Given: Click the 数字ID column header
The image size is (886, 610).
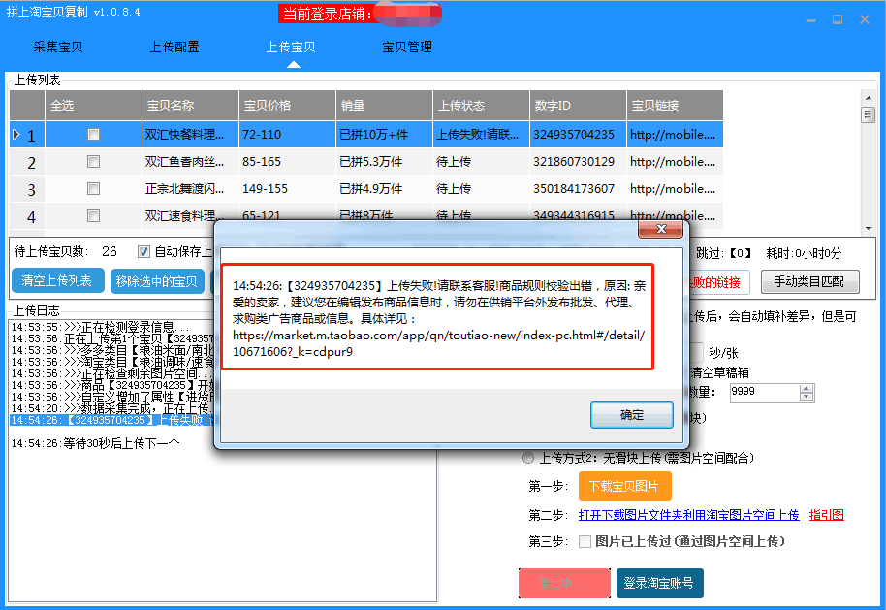Looking at the screenshot, I should pos(578,105).
